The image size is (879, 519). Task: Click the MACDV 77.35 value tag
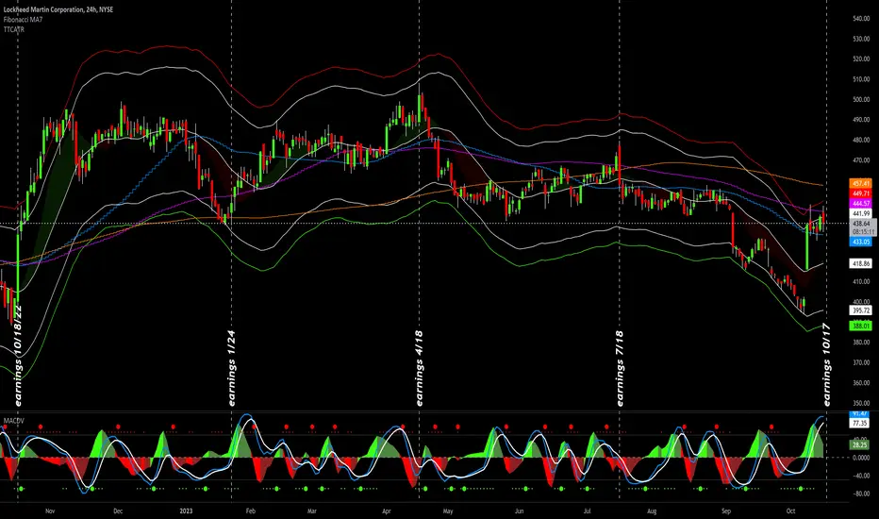pos(861,424)
